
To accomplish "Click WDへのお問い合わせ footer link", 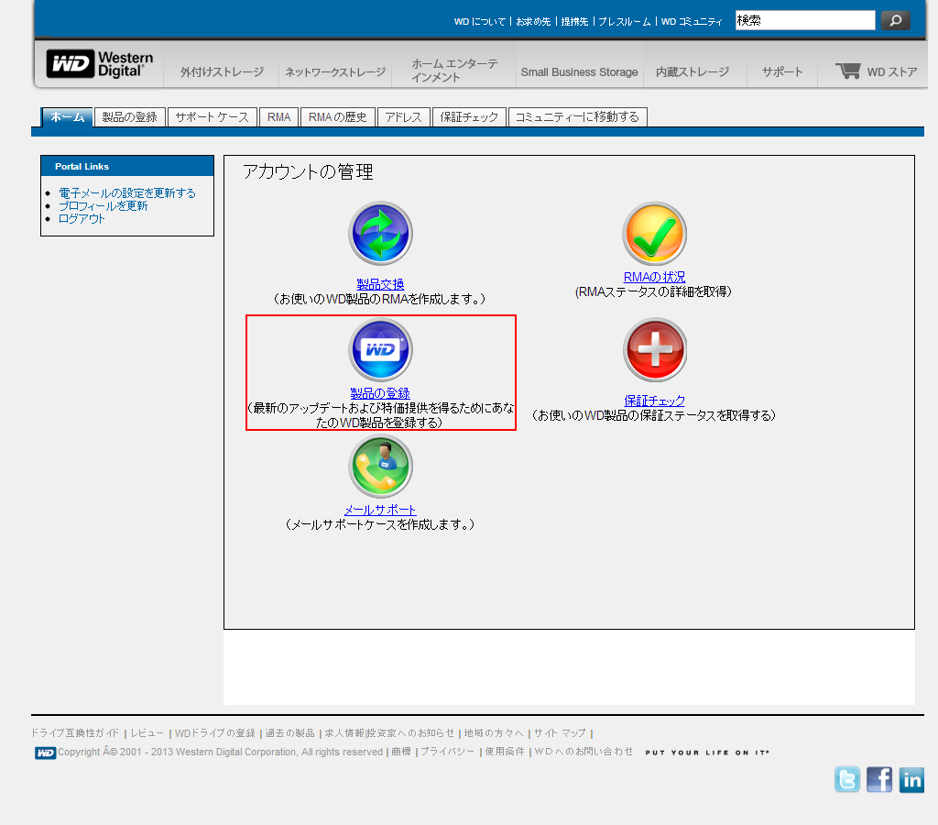I will pos(584,752).
